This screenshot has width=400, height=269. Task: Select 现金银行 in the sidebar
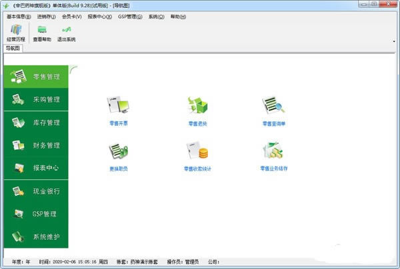click(x=36, y=191)
